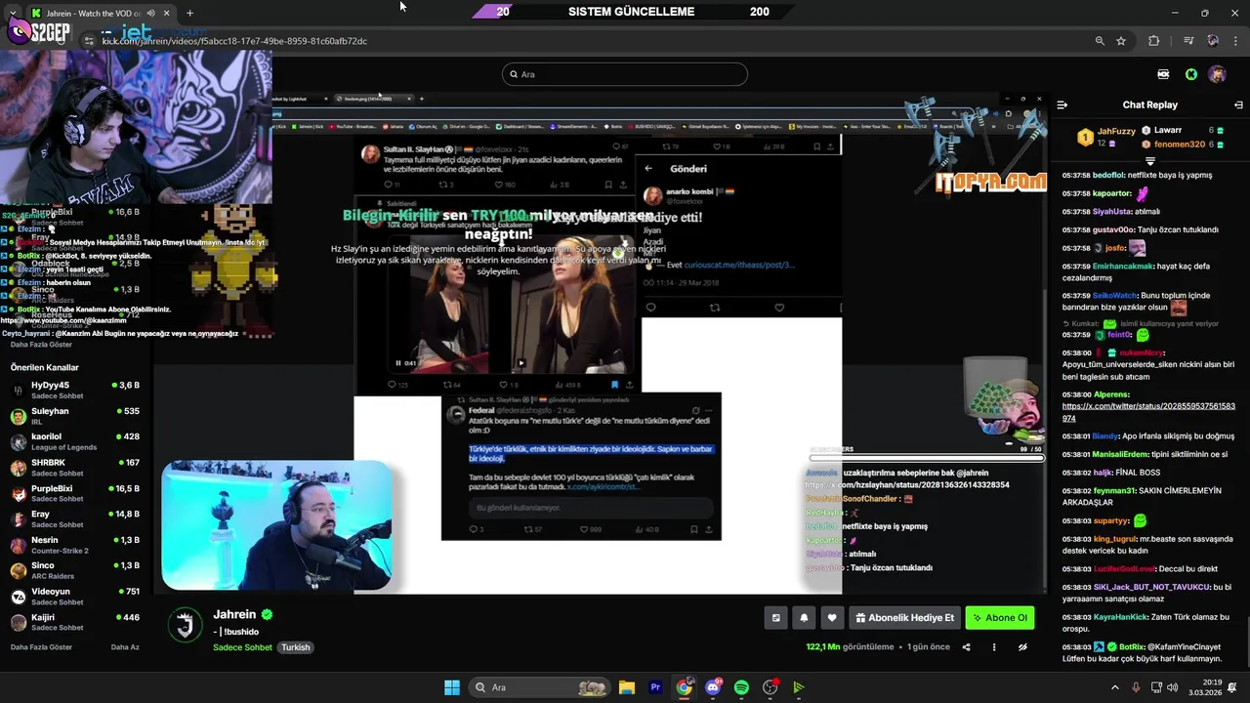Open a new Chrome tab with plus
Screen dimensions: 1250x703
pos(189,13)
